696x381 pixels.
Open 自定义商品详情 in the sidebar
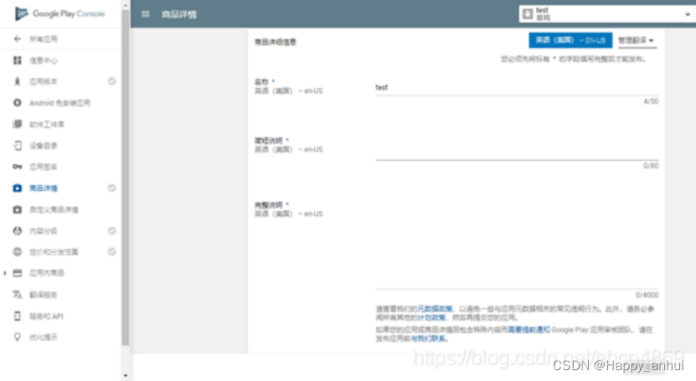coord(54,209)
